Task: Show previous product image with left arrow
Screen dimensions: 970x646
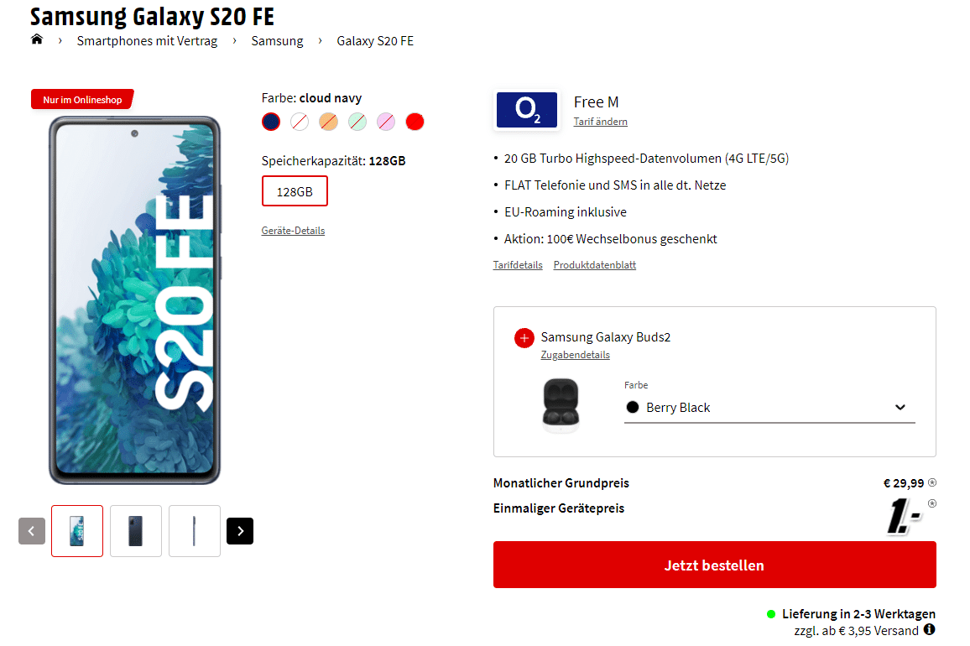Action: click(x=32, y=531)
